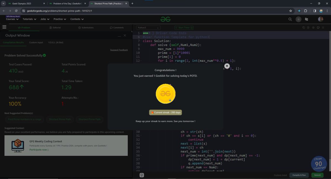Open the Three 90 Challenge badge
The width and height of the screenshot is (331, 179).
(318, 164)
